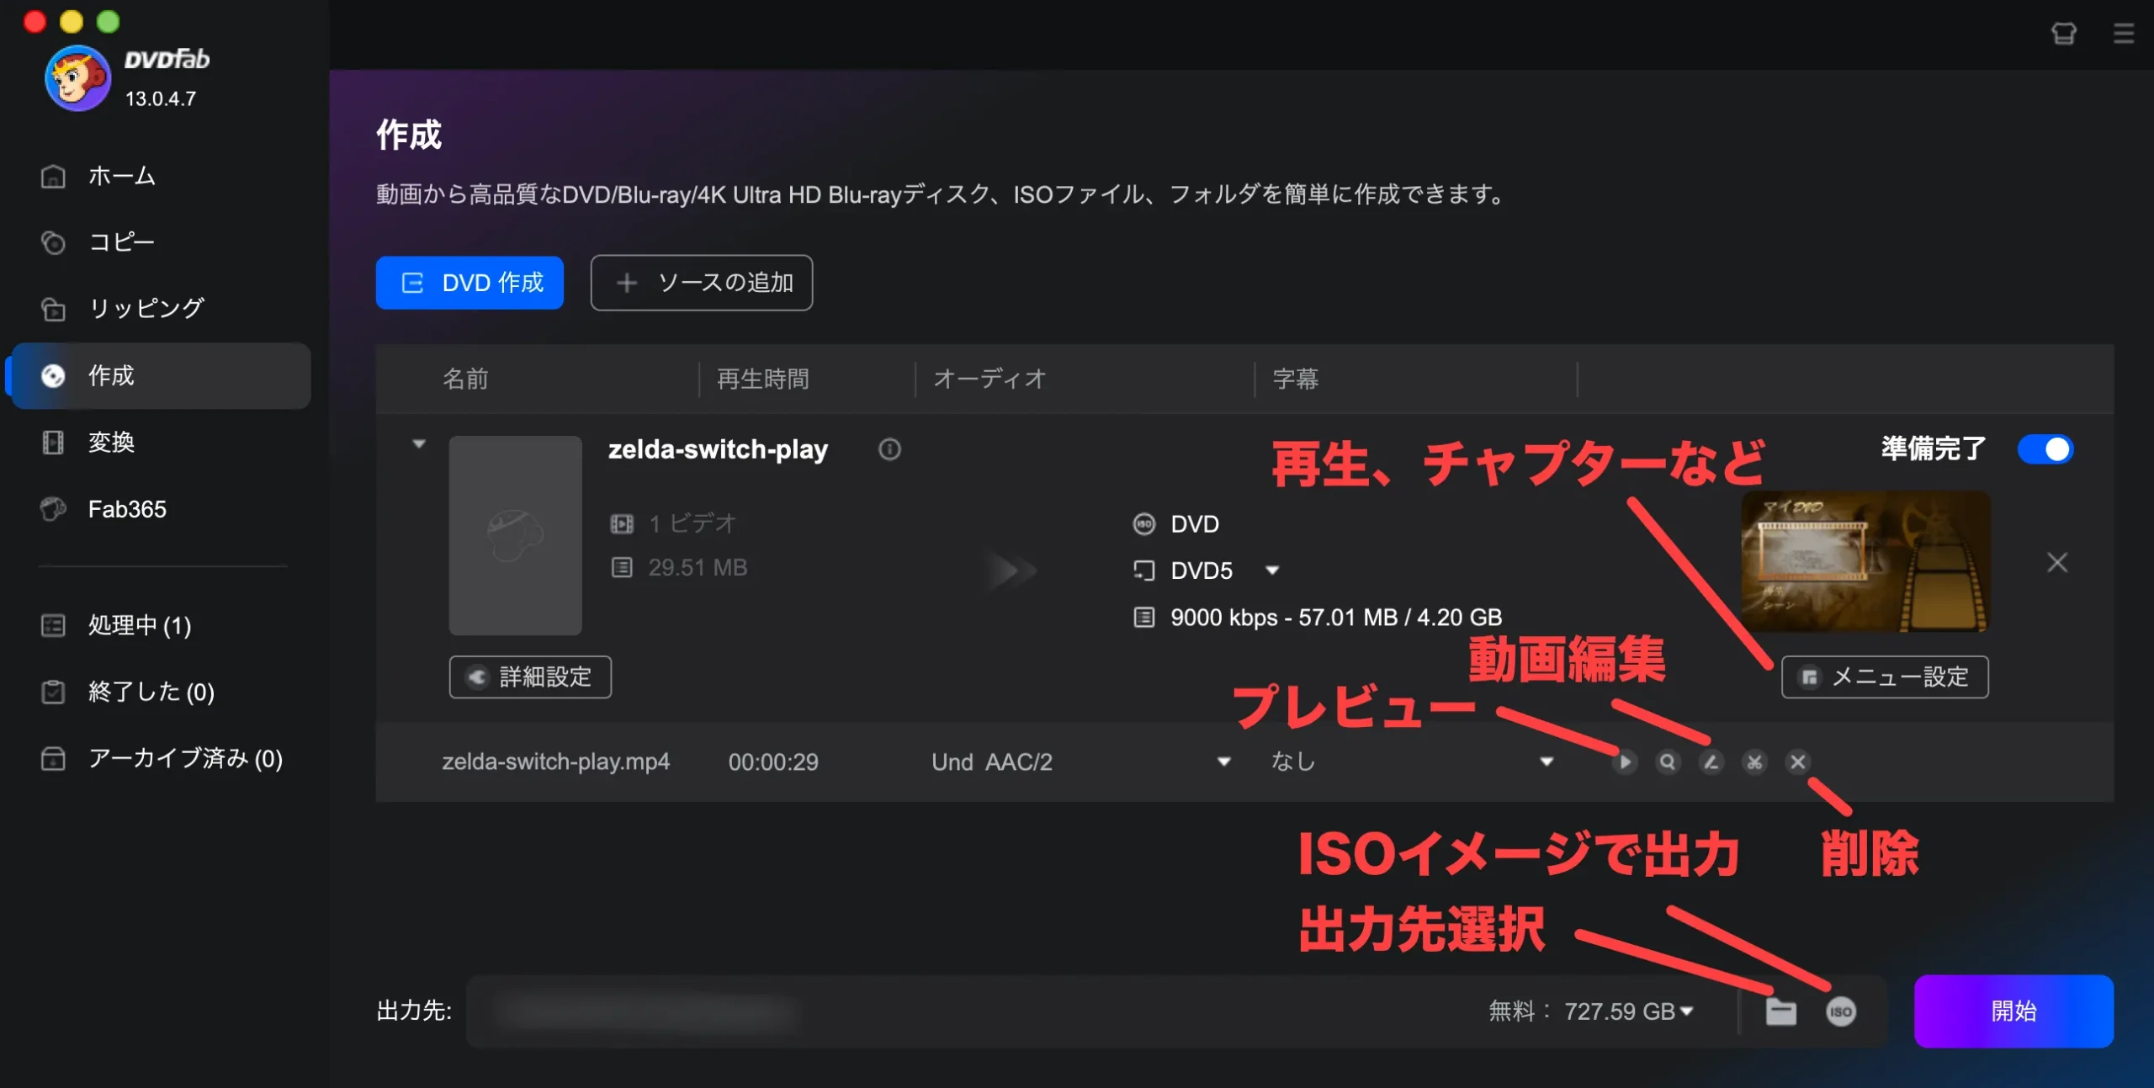This screenshot has width=2154, height=1088.
Task: Toggle the 準備完了 ready switch
Action: tap(2045, 449)
